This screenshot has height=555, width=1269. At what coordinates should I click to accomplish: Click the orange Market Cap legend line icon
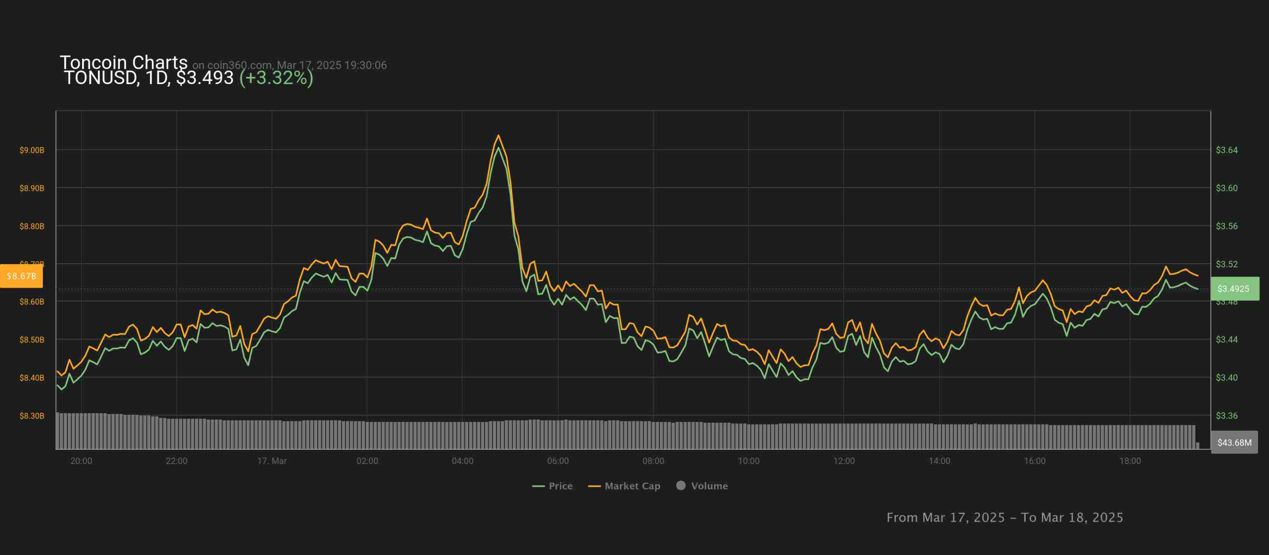click(594, 486)
